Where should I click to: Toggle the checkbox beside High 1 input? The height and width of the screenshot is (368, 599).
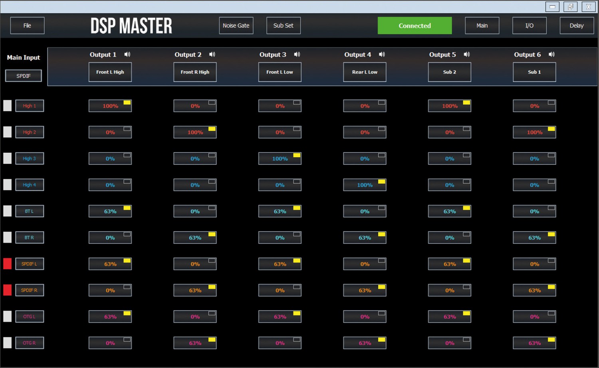[8, 106]
